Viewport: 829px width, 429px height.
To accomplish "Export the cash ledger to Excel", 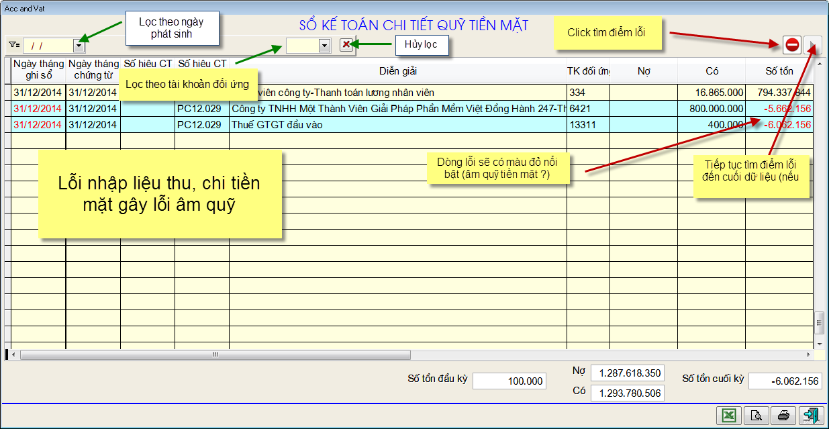I will [728, 416].
